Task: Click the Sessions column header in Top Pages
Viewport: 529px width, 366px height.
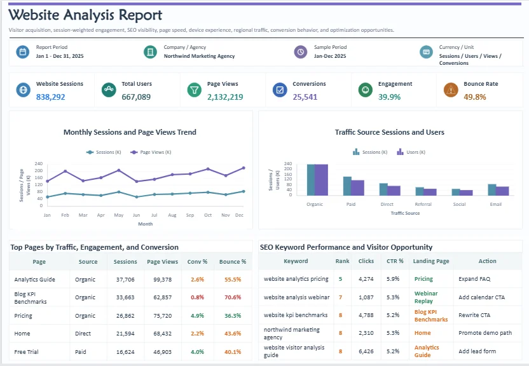Action: [x=125, y=262]
